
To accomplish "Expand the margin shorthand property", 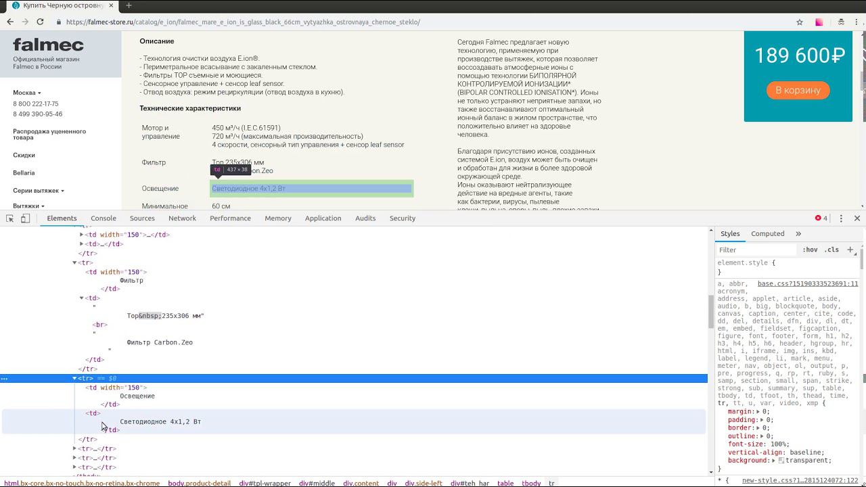I will tap(758, 412).
